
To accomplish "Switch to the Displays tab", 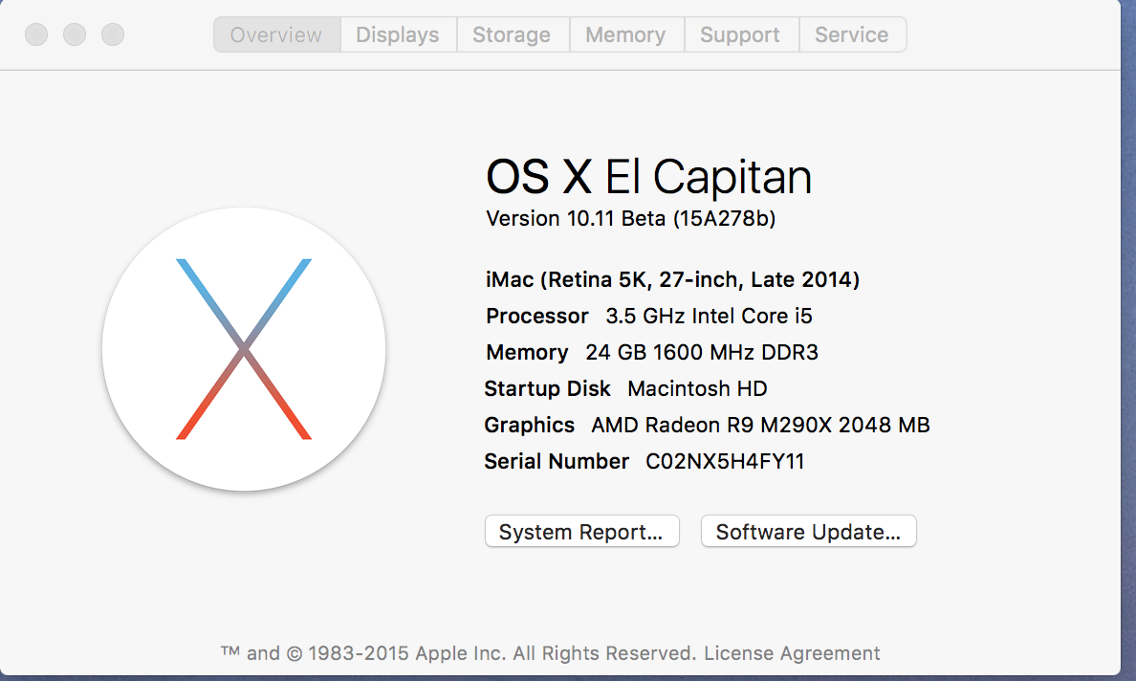I will 398,35.
